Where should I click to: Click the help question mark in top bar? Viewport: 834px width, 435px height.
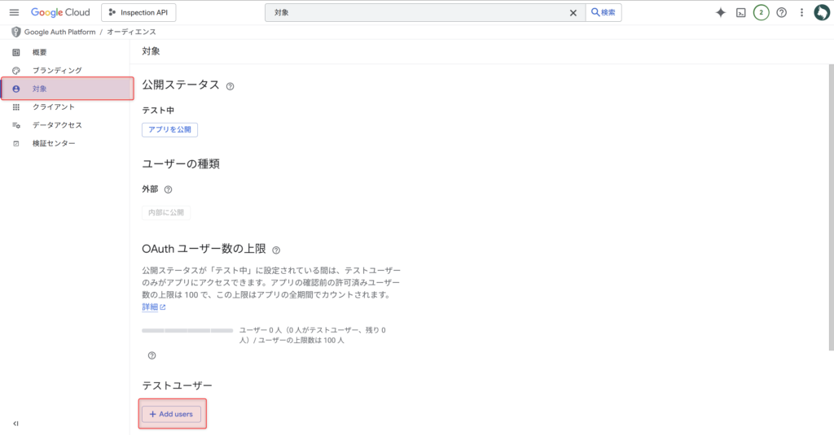782,12
